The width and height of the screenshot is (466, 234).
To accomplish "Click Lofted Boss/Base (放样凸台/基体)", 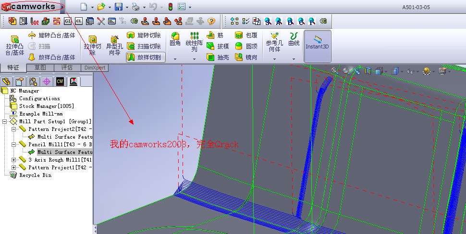I will 52,57.
